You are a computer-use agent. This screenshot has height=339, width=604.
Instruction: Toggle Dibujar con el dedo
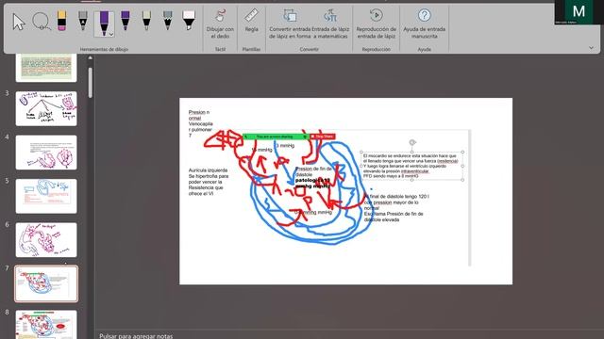coord(220,24)
